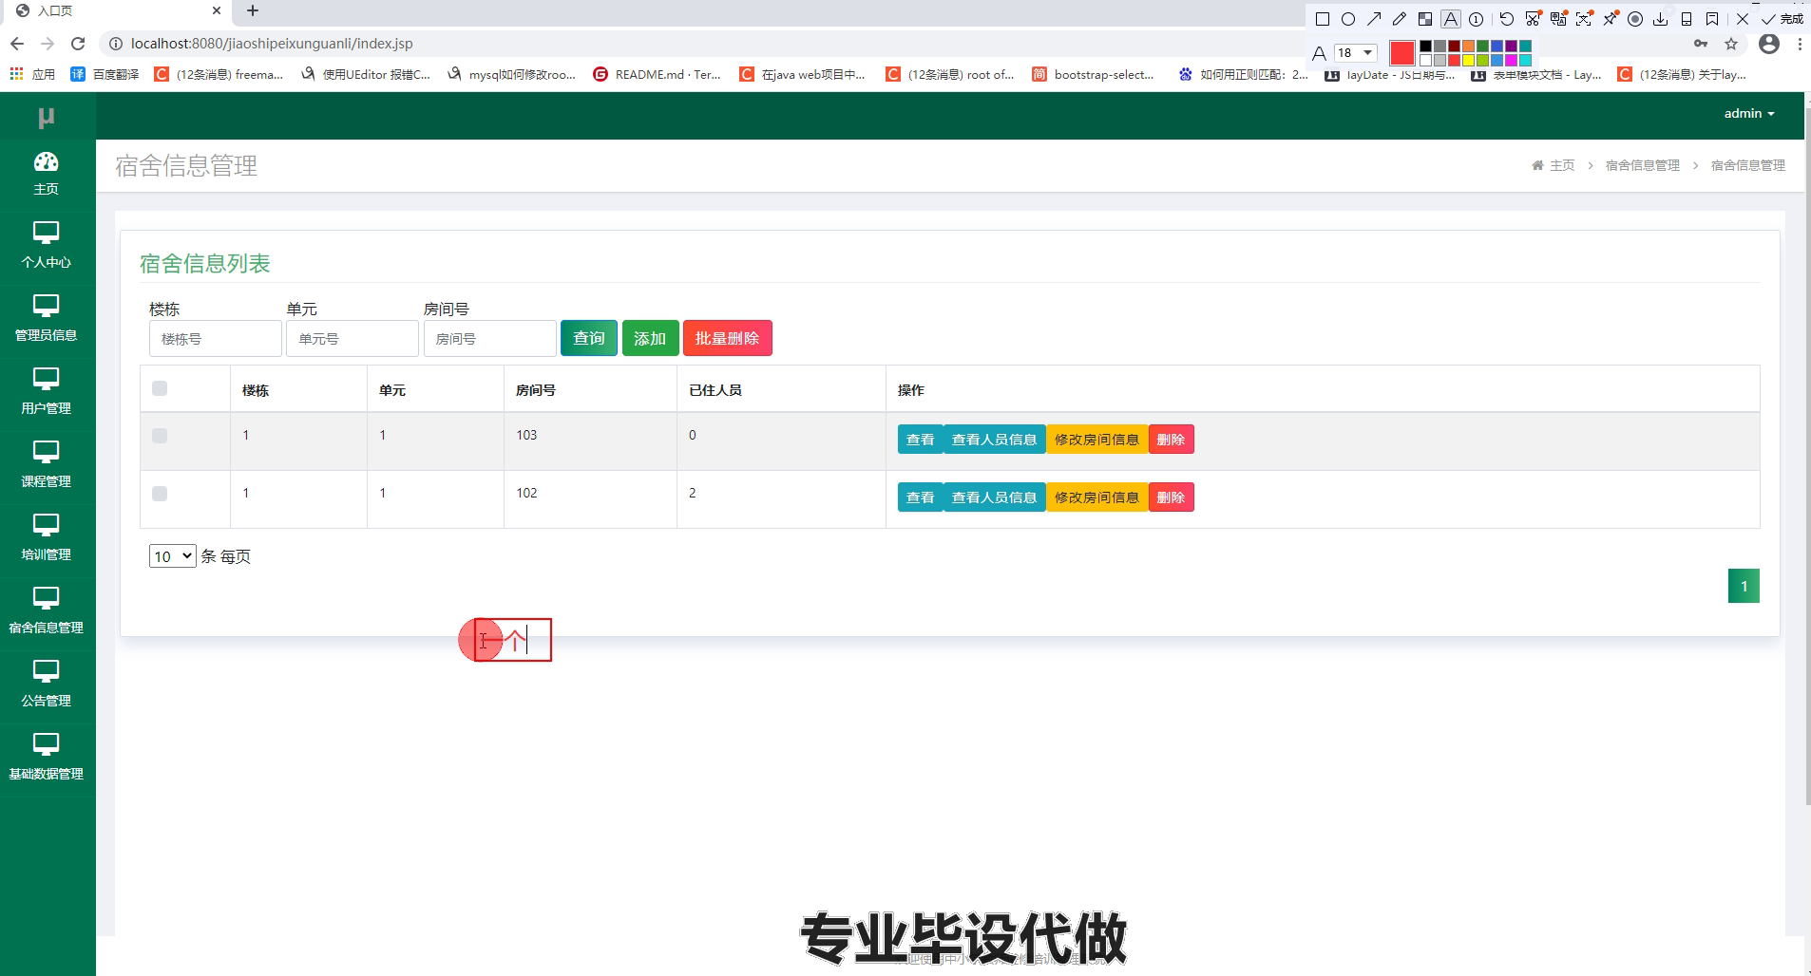
Task: Open 基础数据管理 sidebar item
Action: click(x=47, y=759)
